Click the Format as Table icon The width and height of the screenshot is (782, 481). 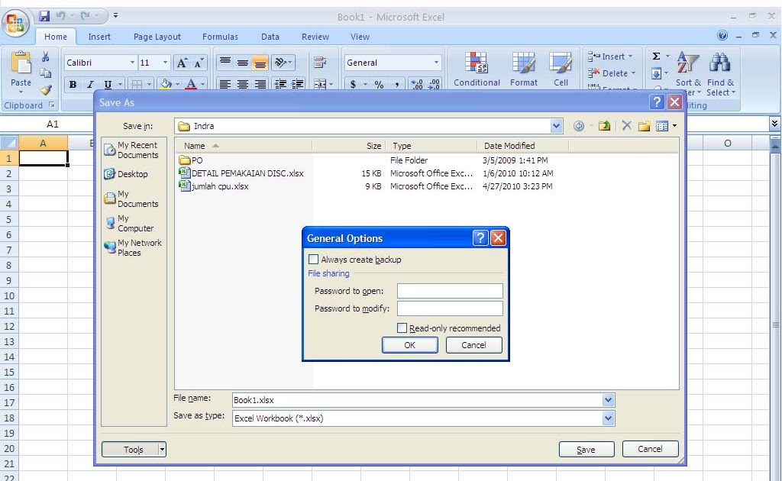click(524, 63)
